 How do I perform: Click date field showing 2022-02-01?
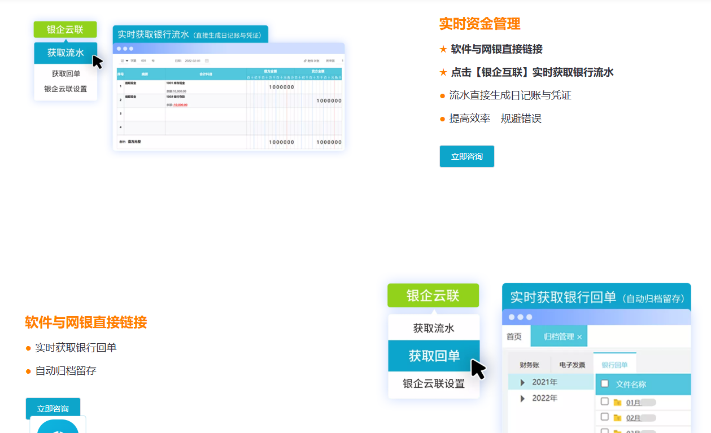click(x=193, y=60)
